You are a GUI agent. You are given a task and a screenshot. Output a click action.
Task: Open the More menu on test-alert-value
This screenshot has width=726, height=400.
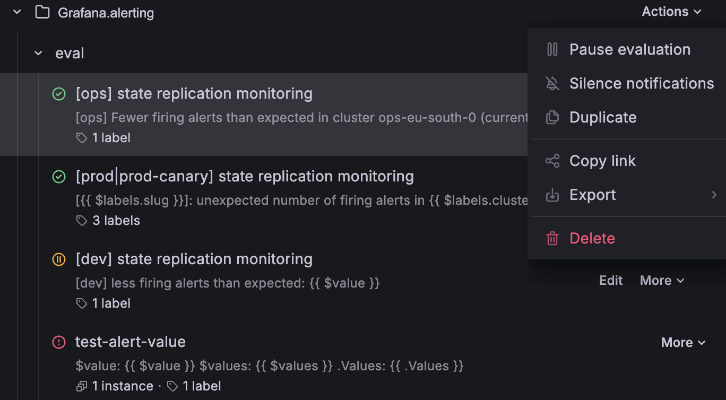(684, 342)
